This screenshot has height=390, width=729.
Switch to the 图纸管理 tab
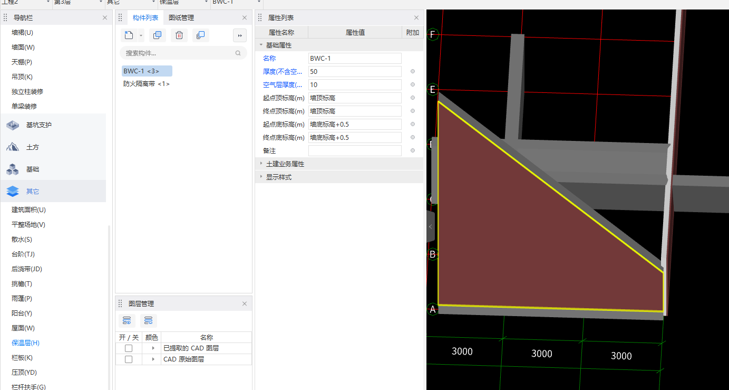(x=181, y=17)
